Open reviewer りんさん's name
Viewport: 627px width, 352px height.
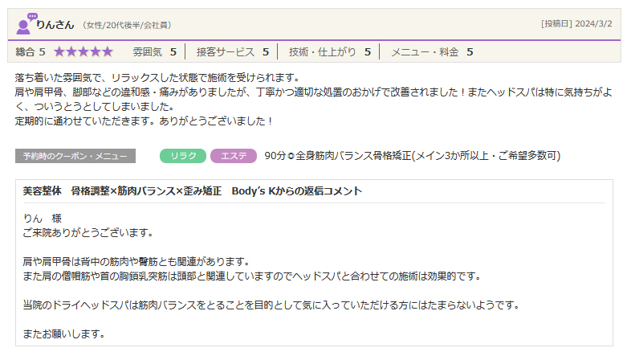pos(55,24)
